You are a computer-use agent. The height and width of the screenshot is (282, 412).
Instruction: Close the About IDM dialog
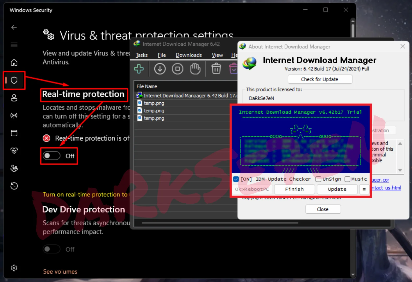[x=403, y=46]
